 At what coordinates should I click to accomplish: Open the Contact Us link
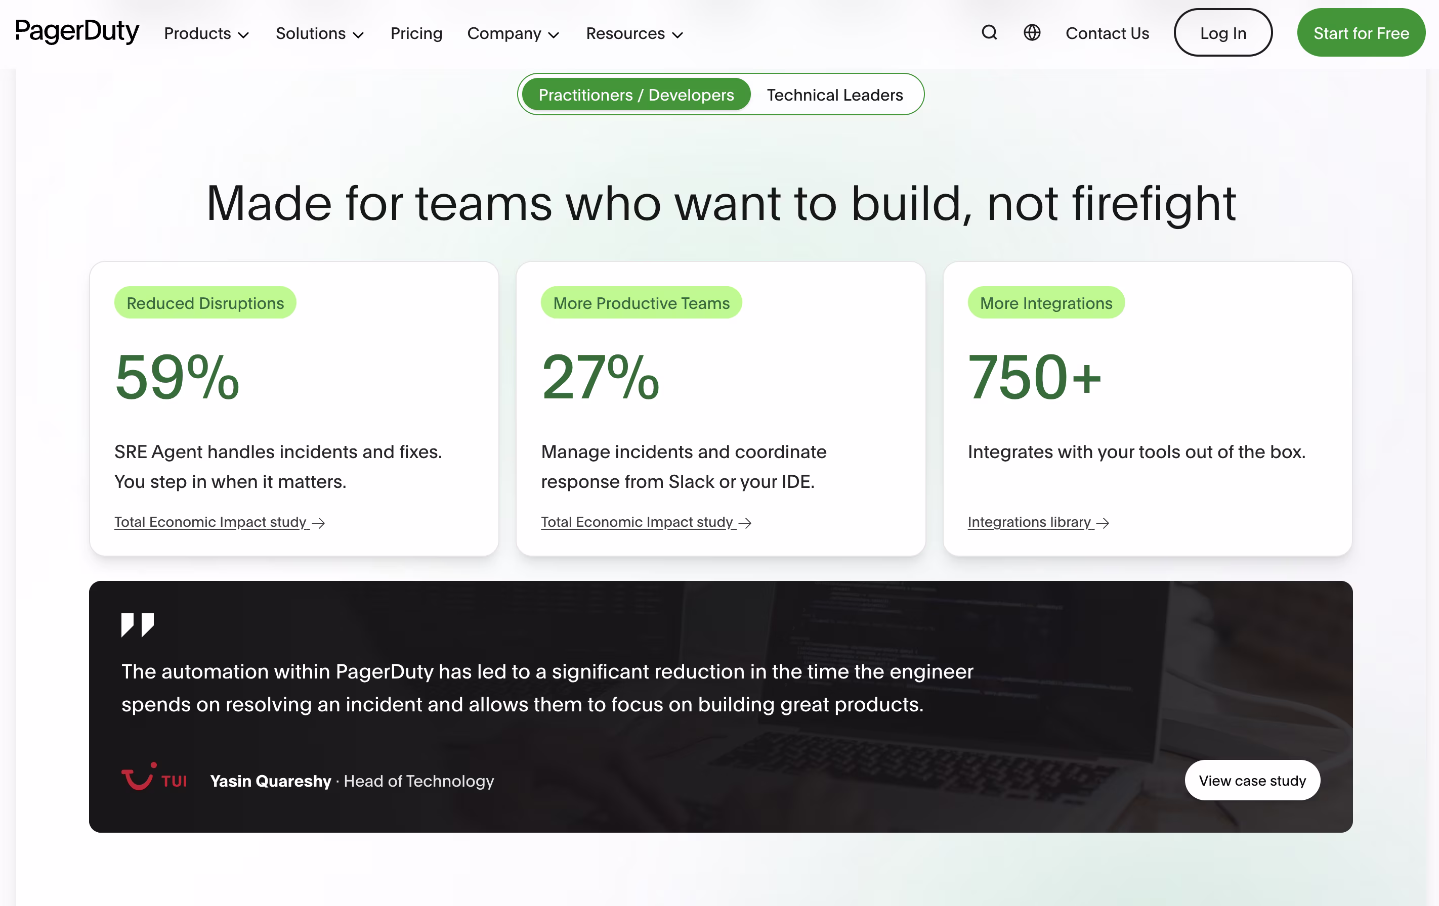pos(1107,33)
